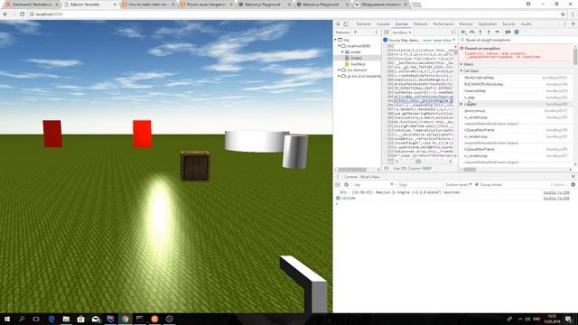The image size is (578, 325).
Task: Open the console context dropdown labeled top
Action: click(373, 184)
